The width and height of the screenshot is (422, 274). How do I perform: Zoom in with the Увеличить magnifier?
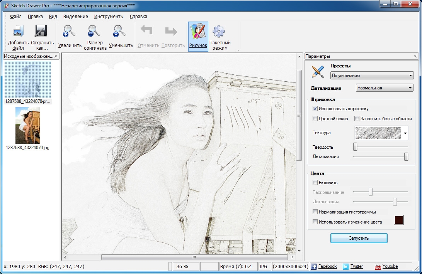coord(69,31)
